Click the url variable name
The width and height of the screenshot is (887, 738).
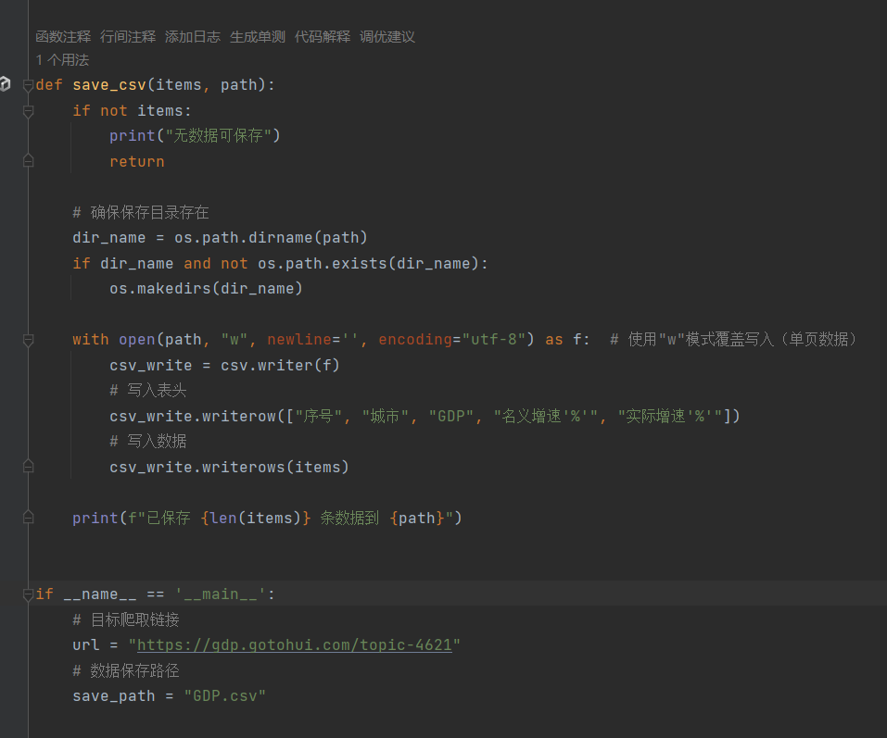(x=86, y=645)
